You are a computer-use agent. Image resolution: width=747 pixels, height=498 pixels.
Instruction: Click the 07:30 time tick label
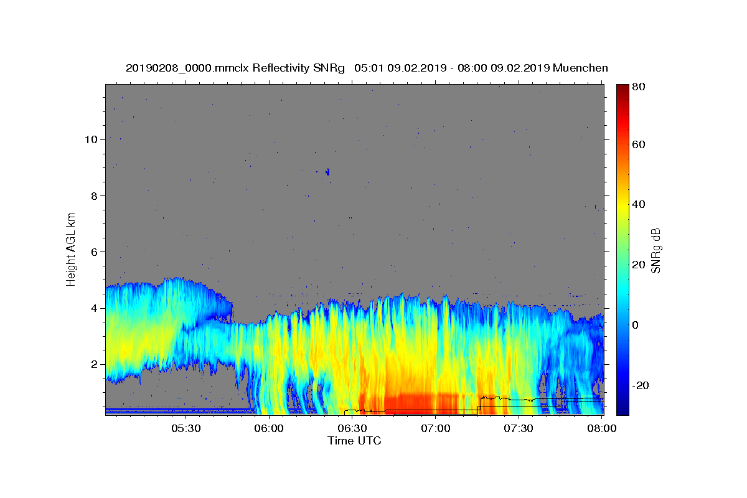point(519,428)
